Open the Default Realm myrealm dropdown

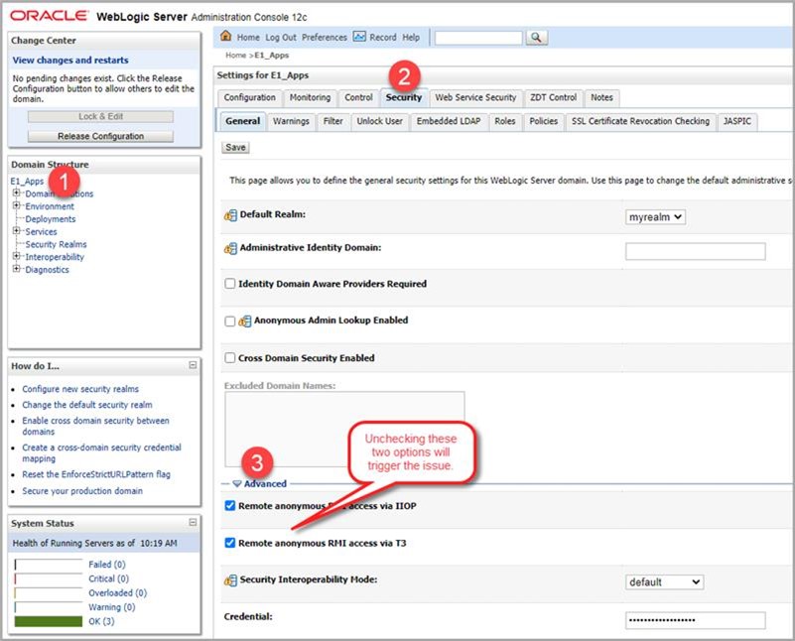655,217
